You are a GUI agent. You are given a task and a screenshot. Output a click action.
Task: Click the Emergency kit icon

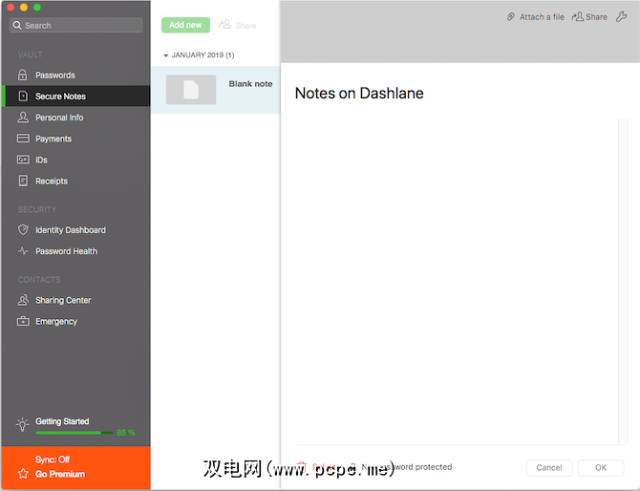[23, 321]
